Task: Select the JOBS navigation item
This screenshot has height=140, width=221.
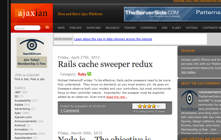Action: 164,28
